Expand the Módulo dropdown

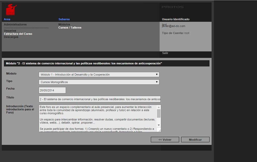coord(99,75)
